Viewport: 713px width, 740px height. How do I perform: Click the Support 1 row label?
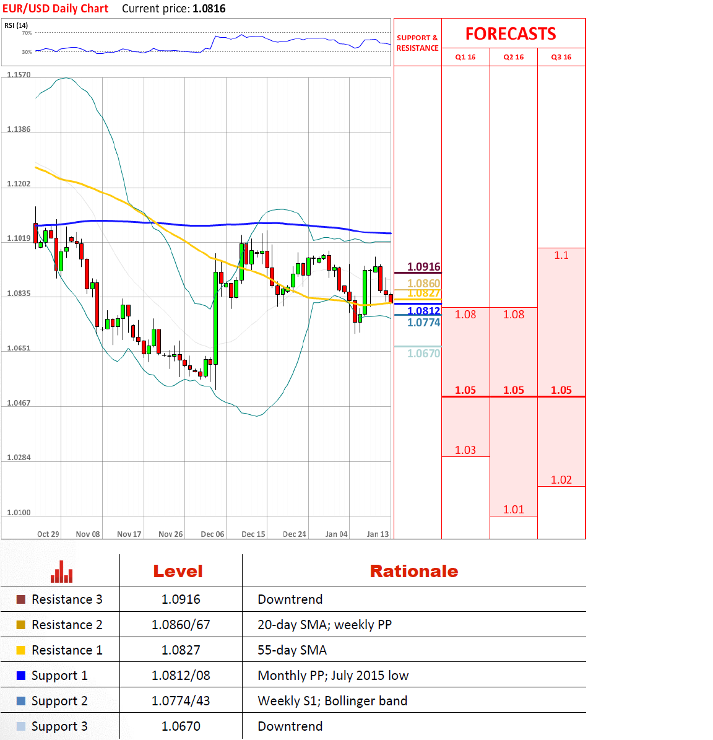click(x=59, y=676)
